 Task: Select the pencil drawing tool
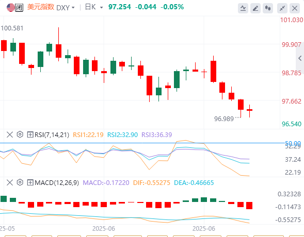(x=255, y=8)
